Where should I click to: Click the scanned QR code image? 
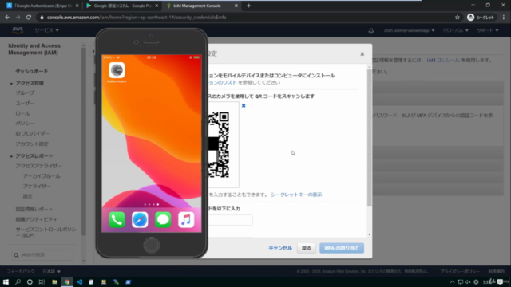coord(218,144)
